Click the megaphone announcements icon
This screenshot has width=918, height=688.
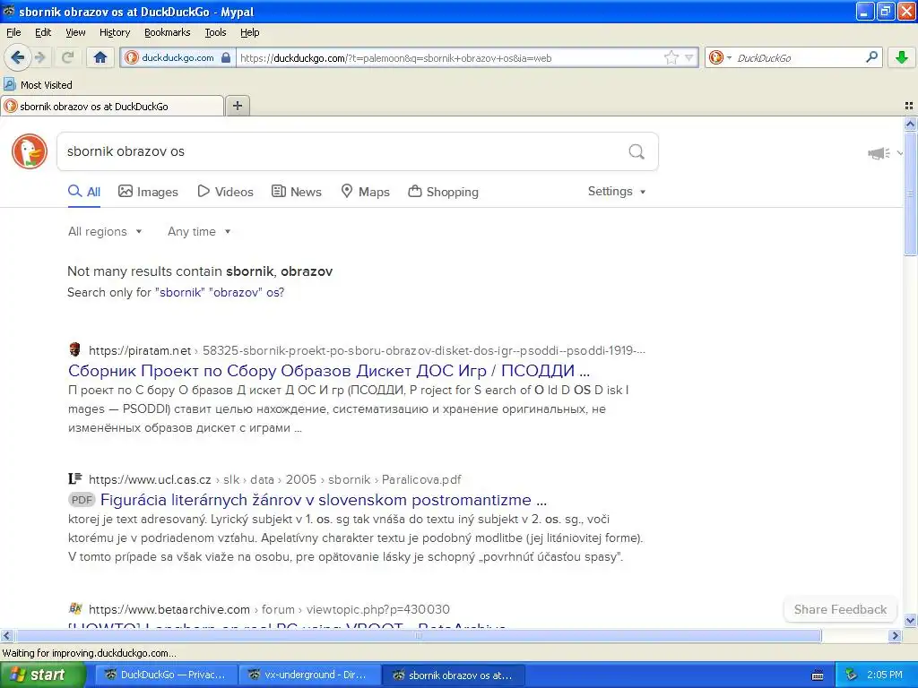pos(879,153)
